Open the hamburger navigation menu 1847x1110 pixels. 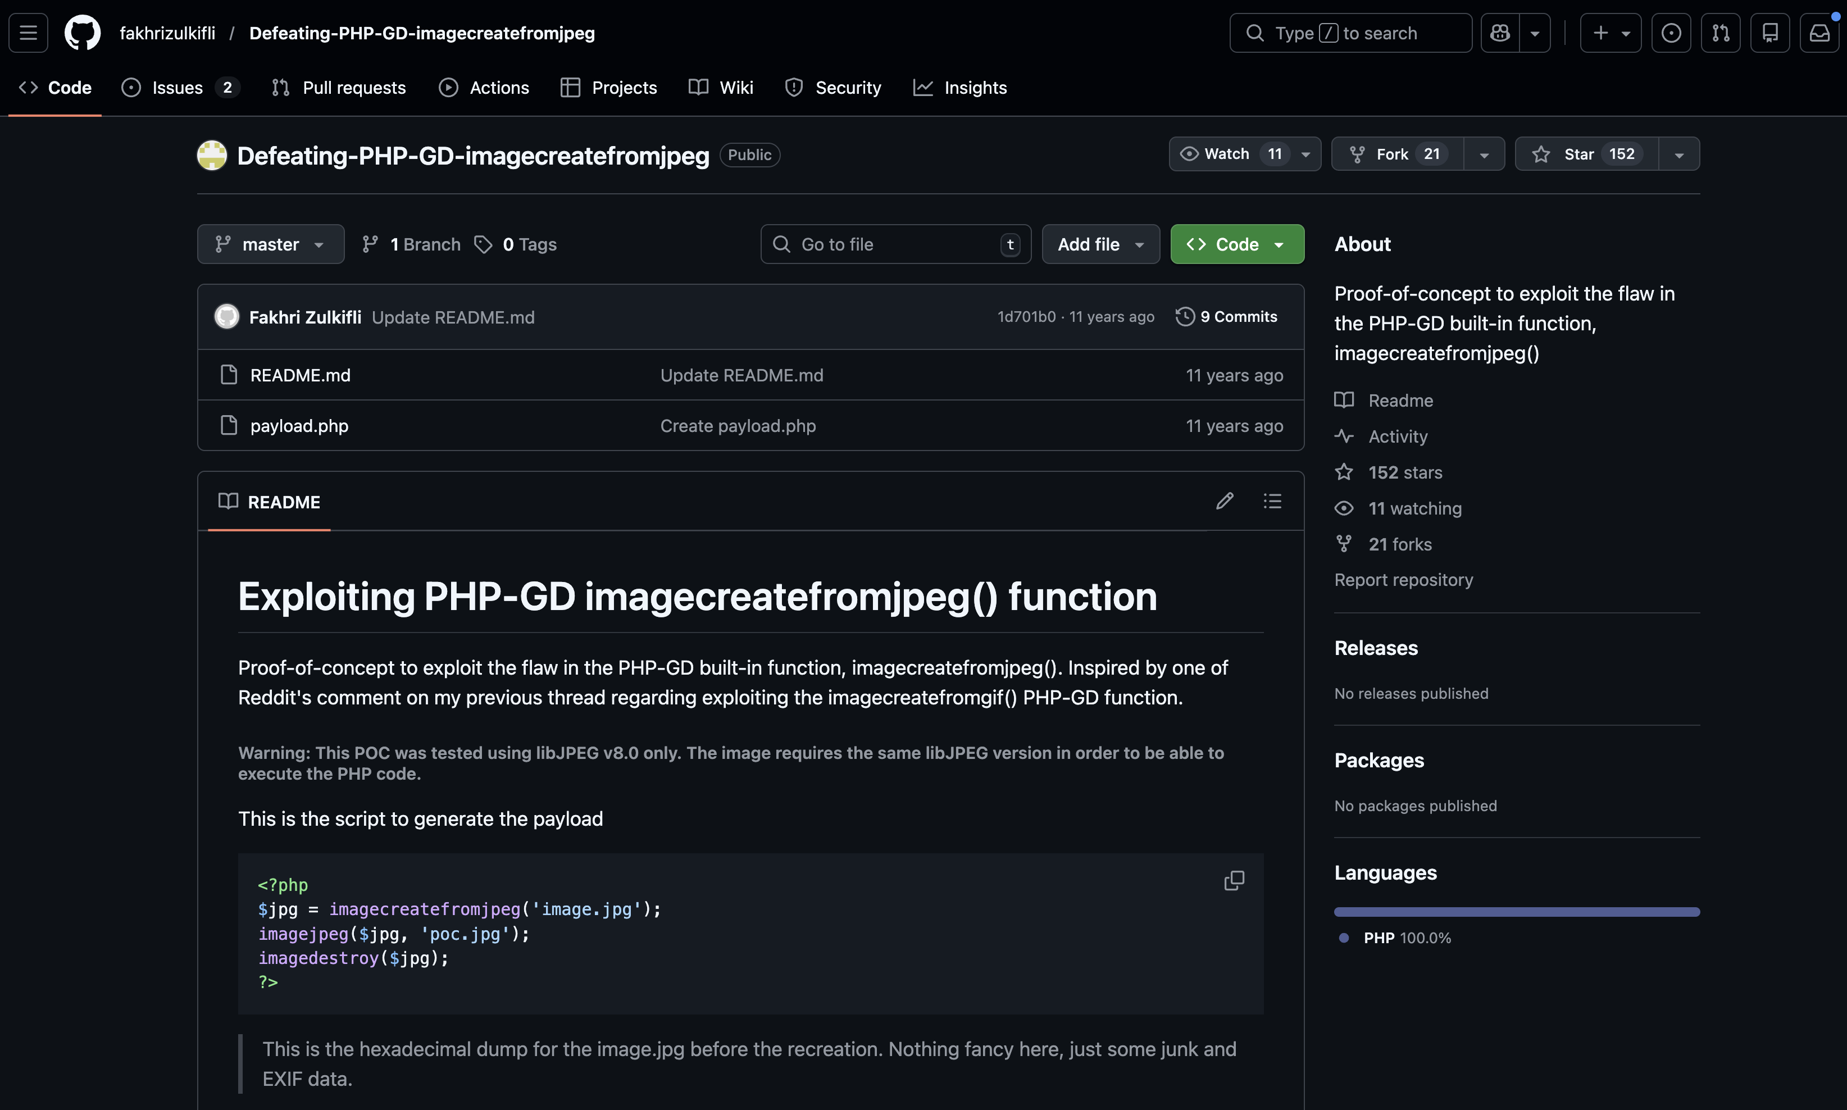click(x=29, y=33)
